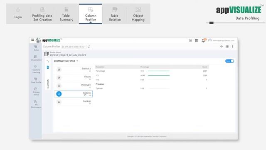The height and width of the screenshot is (150, 266).
Task: Open Machine Learning in the left sidebar
Action: [x=36, y=69]
